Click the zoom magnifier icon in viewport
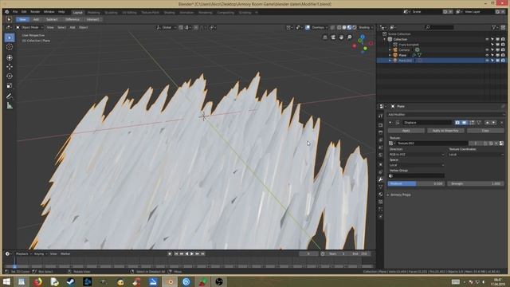The width and height of the screenshot is (510, 287). click(x=349, y=37)
